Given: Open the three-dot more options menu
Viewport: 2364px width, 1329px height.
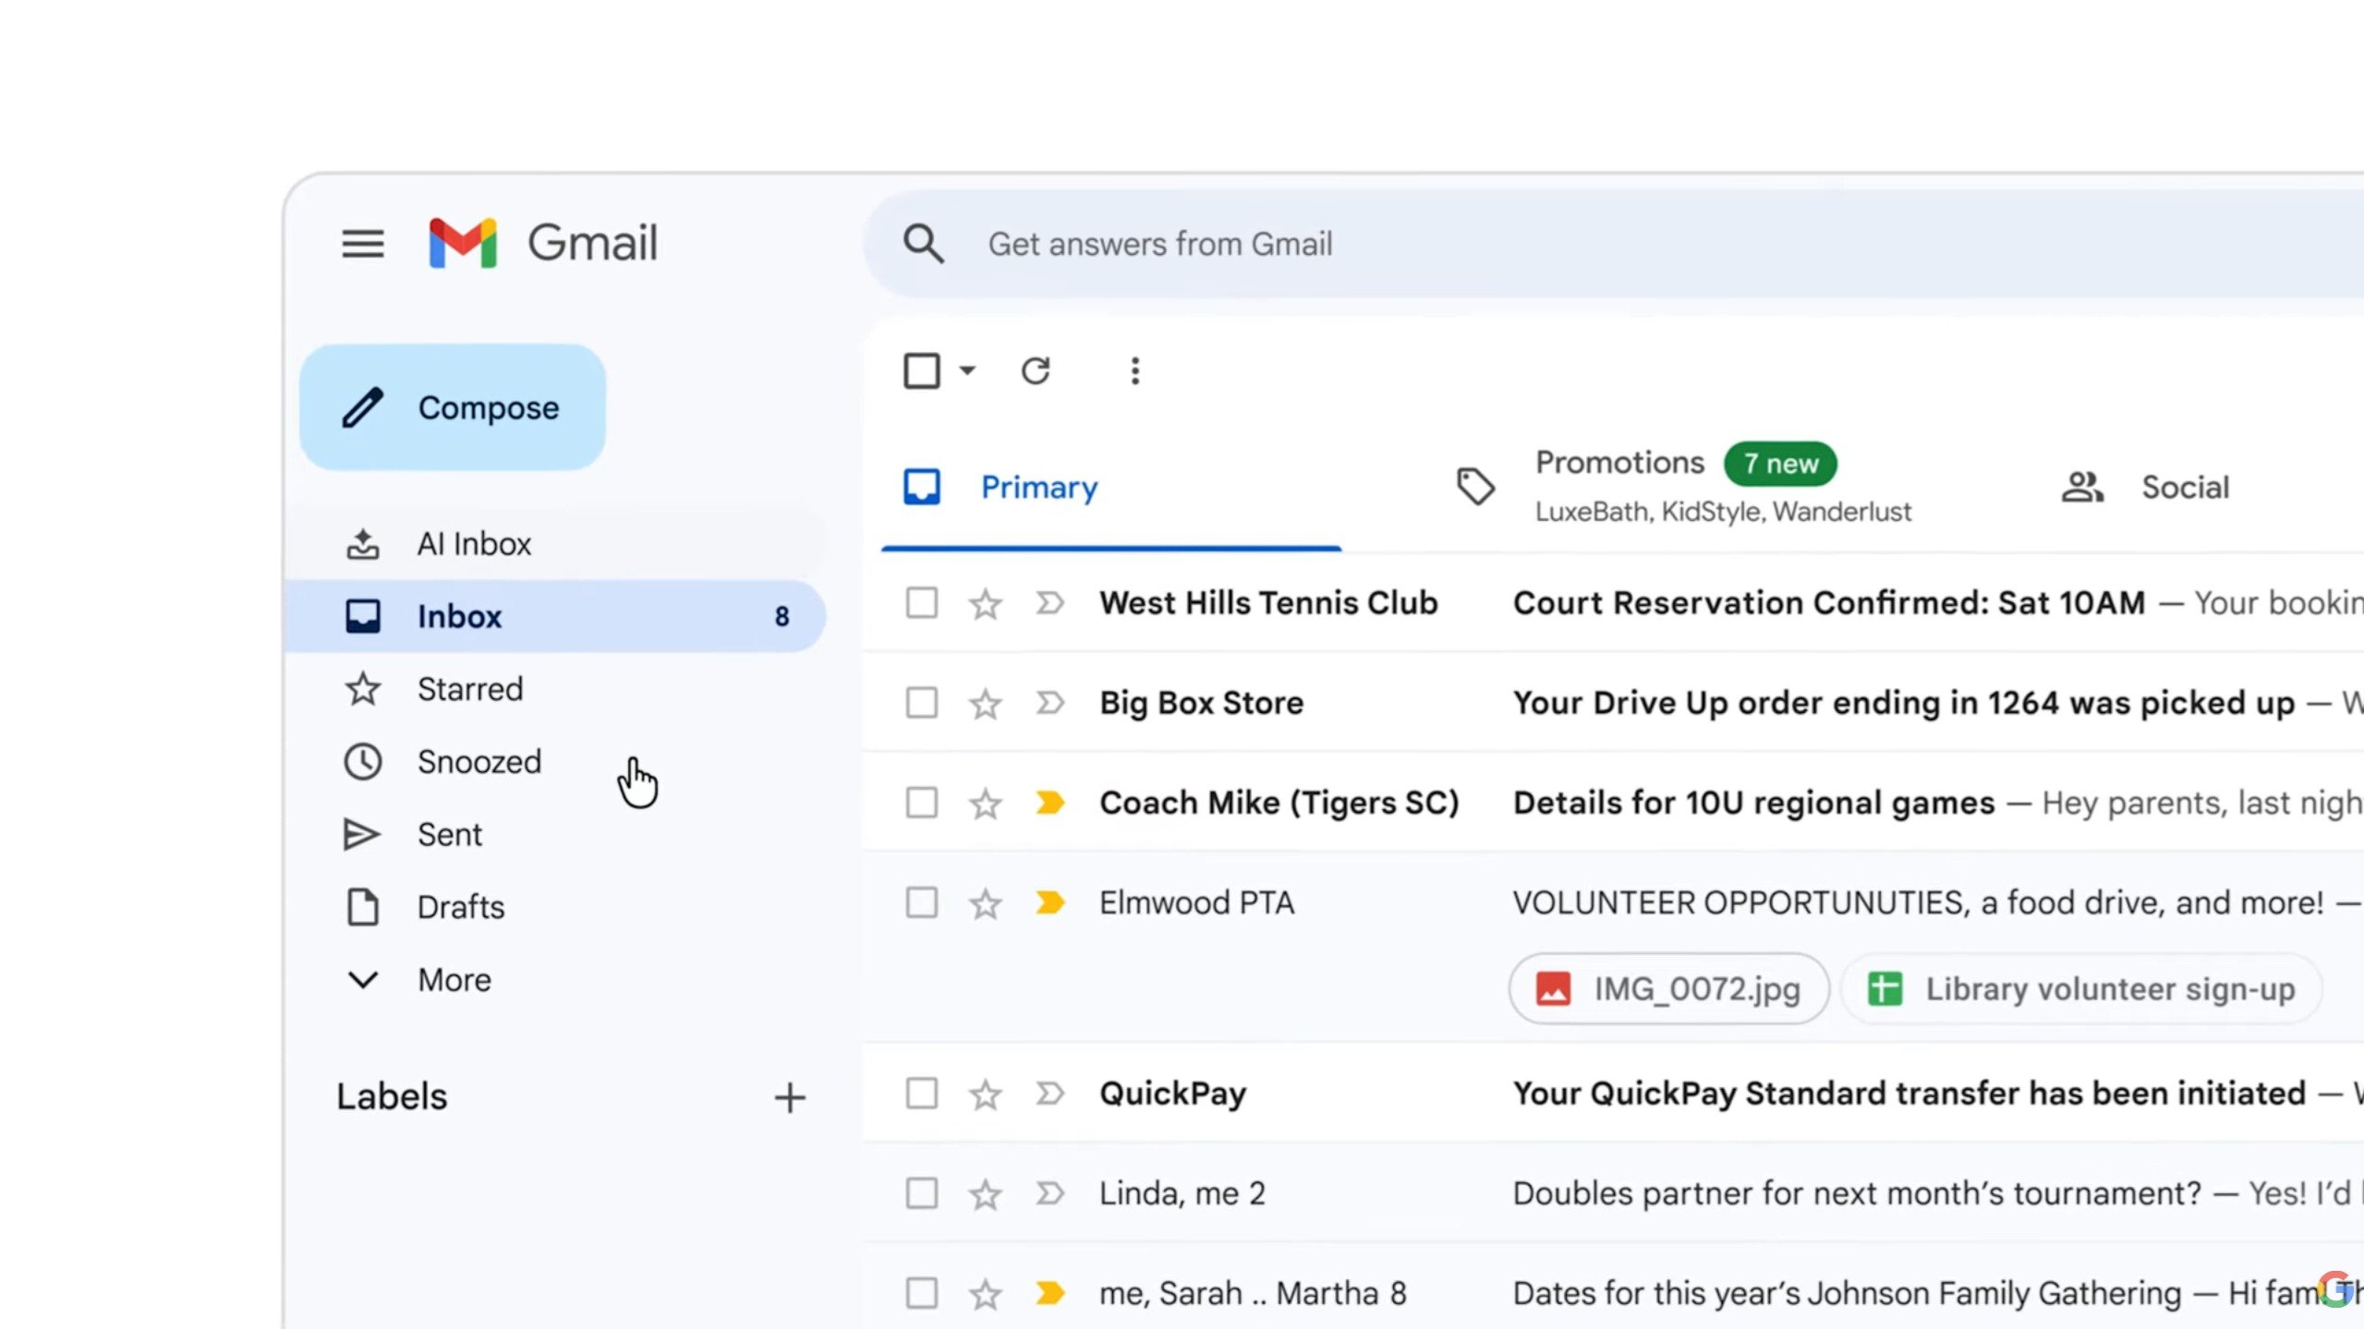Looking at the screenshot, I should (1135, 371).
